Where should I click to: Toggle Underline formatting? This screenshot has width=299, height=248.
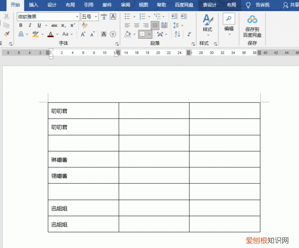click(39, 25)
